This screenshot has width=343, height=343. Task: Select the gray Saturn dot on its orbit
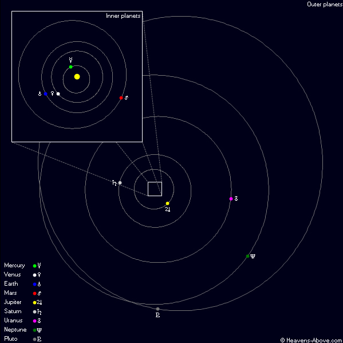[x=120, y=182]
